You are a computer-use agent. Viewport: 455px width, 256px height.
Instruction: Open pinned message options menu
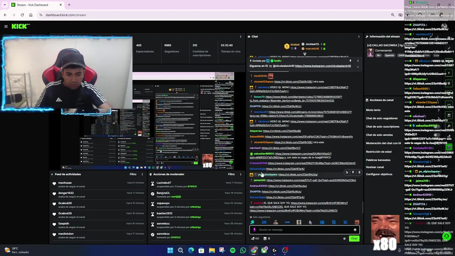coord(358,61)
